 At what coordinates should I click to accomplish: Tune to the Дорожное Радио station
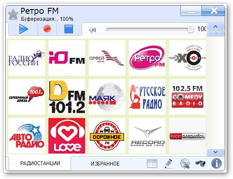(107, 136)
